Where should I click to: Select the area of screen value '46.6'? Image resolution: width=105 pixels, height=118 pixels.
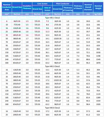47,101
